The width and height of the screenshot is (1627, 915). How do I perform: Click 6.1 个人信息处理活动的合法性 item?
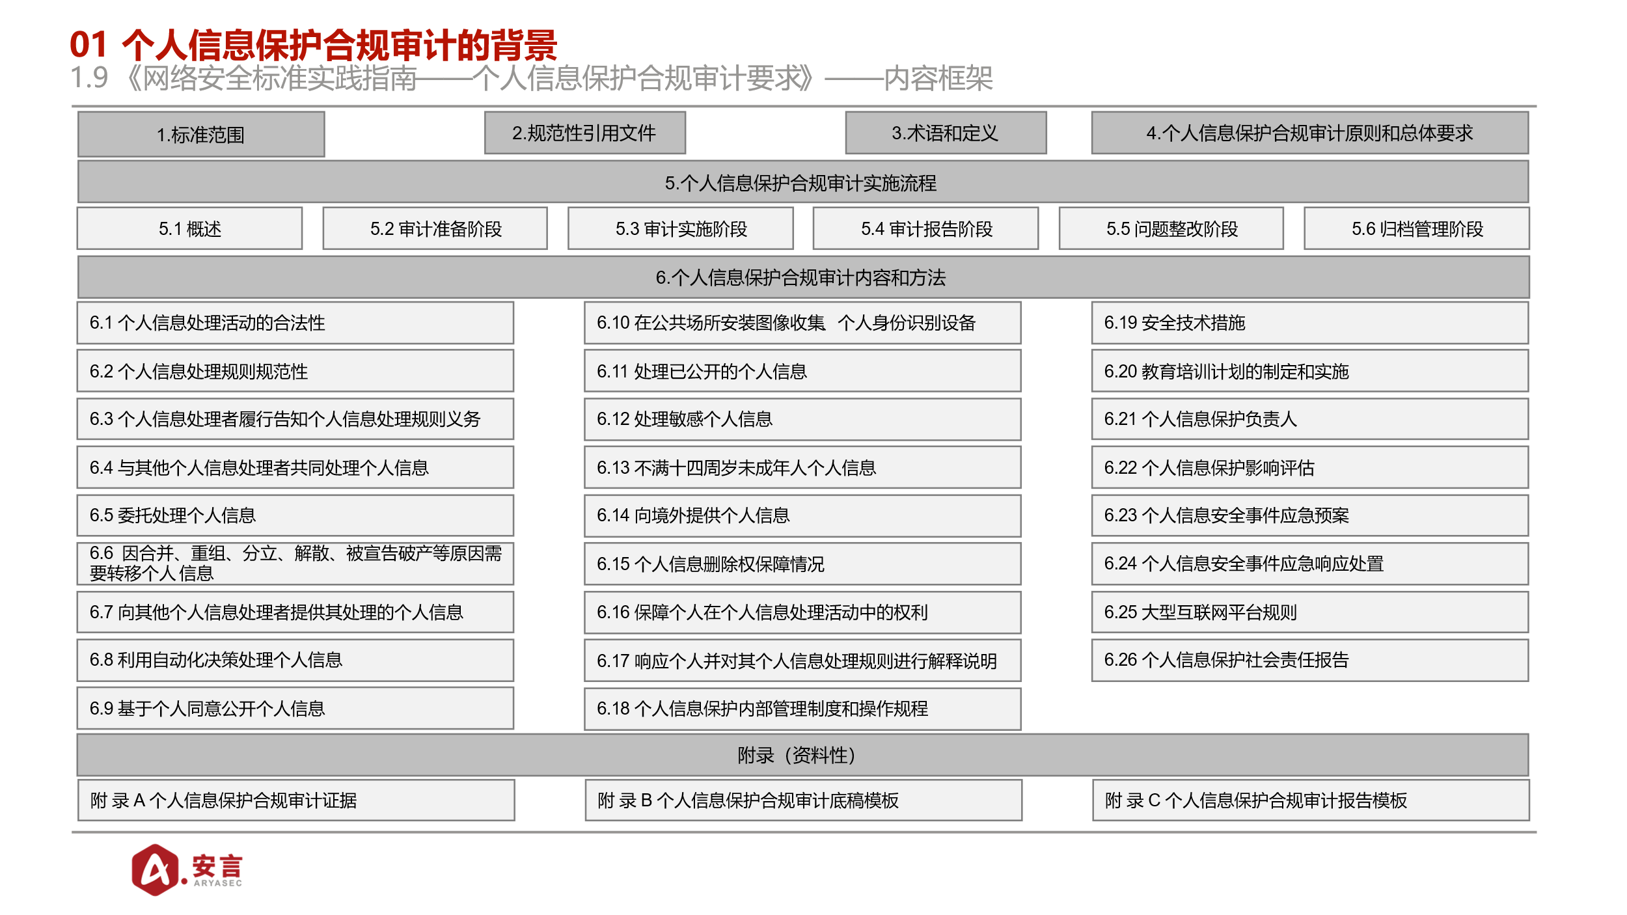[x=295, y=323]
